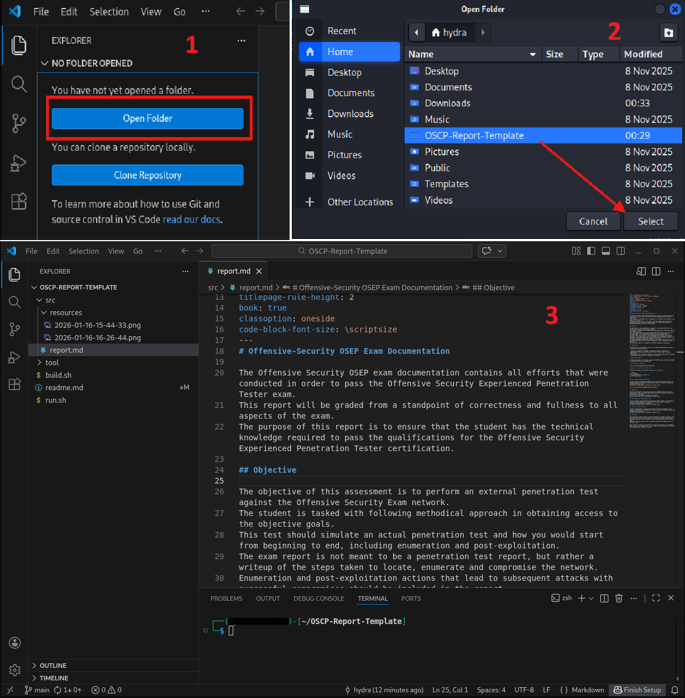
Task: Open the preview-to-the-side icon for report.md
Action: pyautogui.click(x=642, y=271)
